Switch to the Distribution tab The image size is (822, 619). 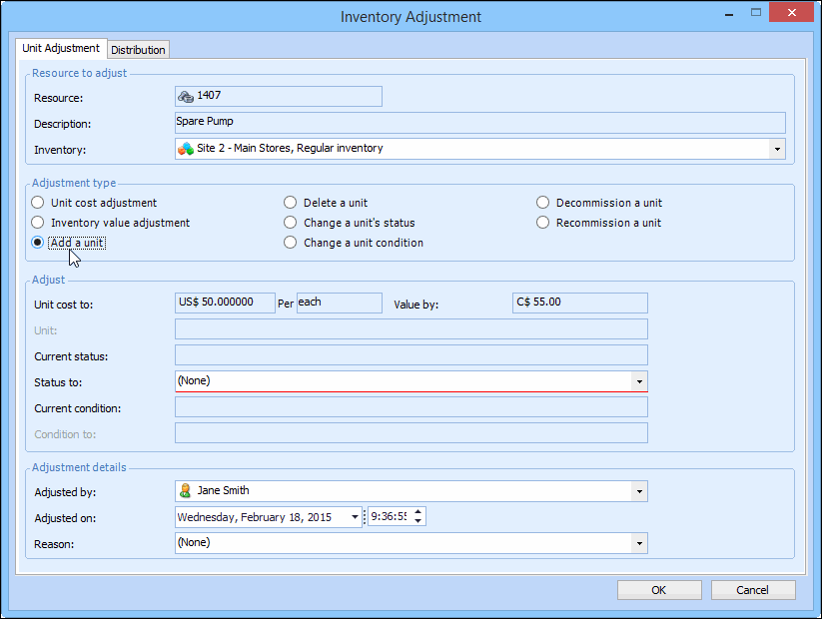point(139,50)
